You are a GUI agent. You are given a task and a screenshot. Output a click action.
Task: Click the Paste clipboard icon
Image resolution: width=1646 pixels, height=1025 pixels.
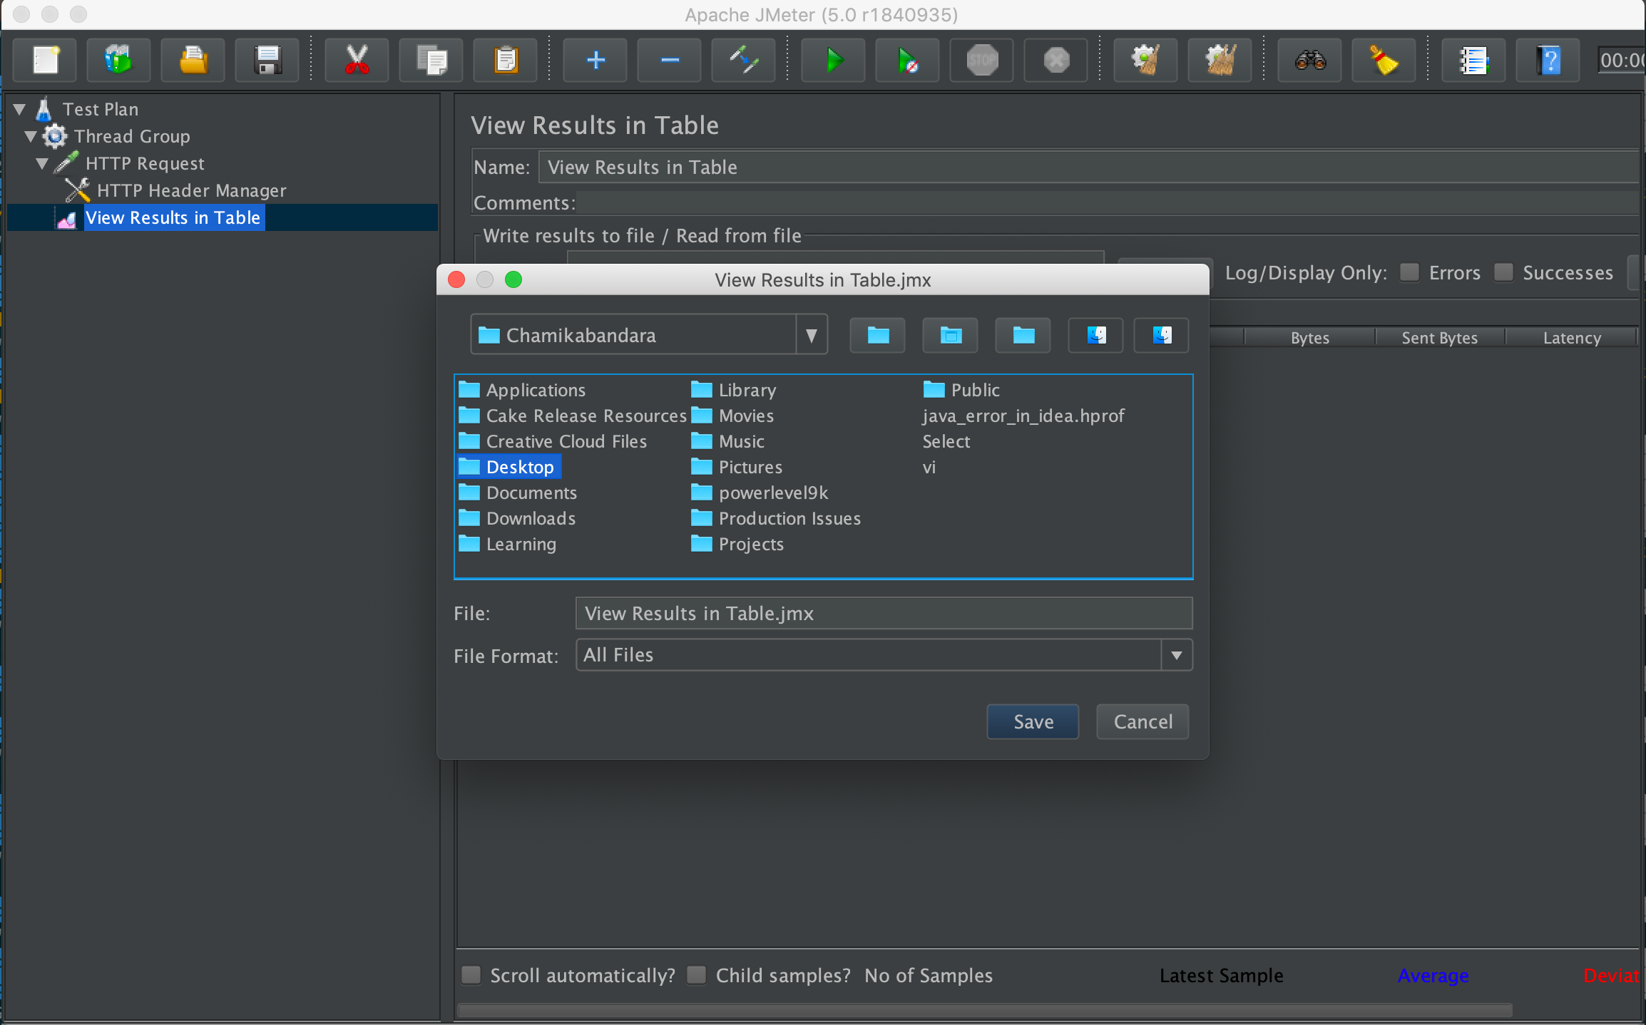click(506, 60)
